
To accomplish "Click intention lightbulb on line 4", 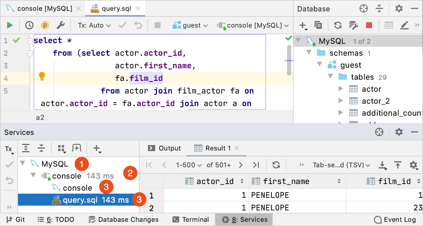I will pyautogui.click(x=42, y=76).
